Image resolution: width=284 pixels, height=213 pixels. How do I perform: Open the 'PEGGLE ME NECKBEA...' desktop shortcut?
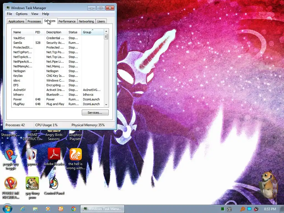click(11, 188)
